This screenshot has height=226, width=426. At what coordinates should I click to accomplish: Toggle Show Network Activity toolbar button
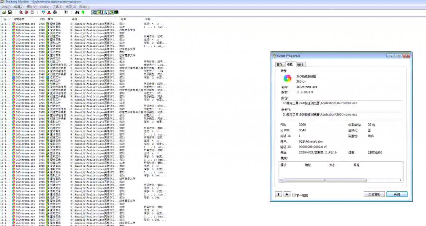tap(105, 13)
